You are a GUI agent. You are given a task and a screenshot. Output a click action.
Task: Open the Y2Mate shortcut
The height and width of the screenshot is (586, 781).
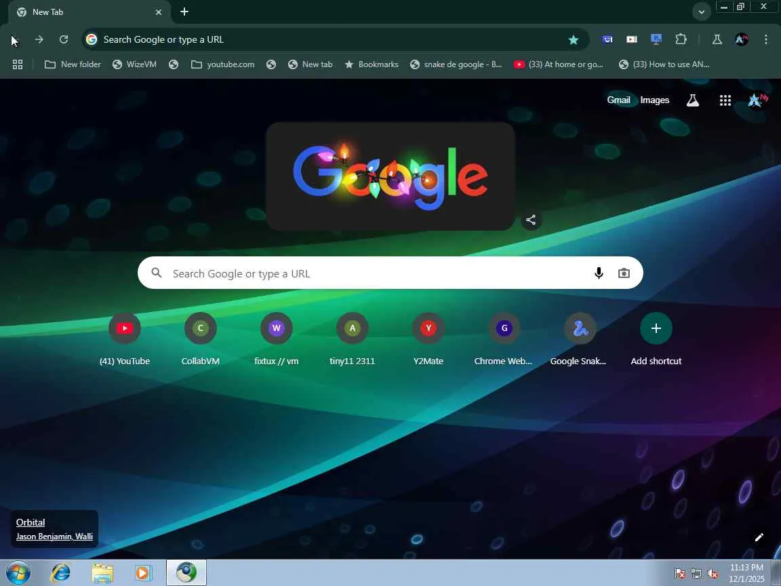pyautogui.click(x=428, y=339)
